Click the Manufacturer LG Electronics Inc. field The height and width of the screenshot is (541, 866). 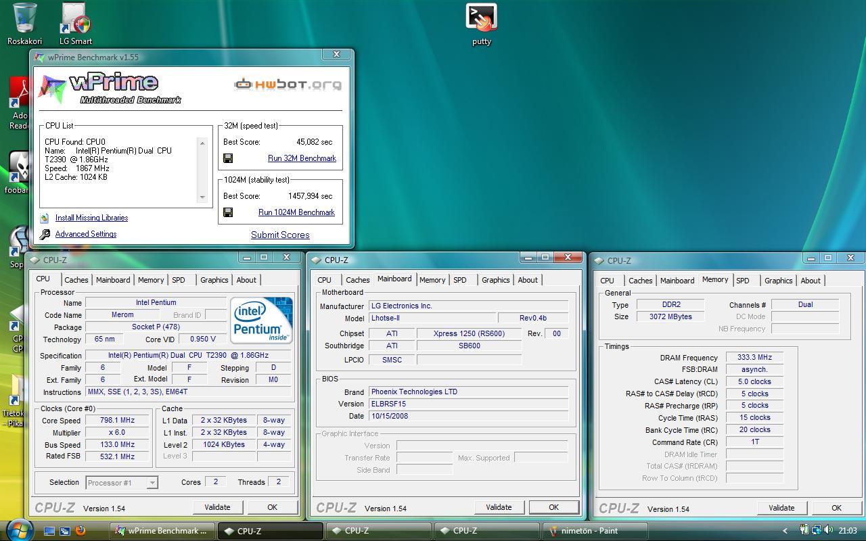[x=468, y=306]
